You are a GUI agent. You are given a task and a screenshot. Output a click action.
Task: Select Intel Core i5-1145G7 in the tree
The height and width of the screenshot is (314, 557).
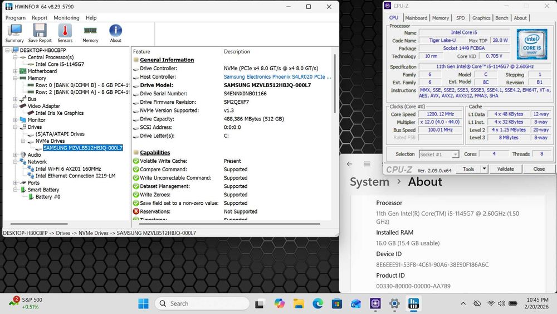[x=60, y=64]
